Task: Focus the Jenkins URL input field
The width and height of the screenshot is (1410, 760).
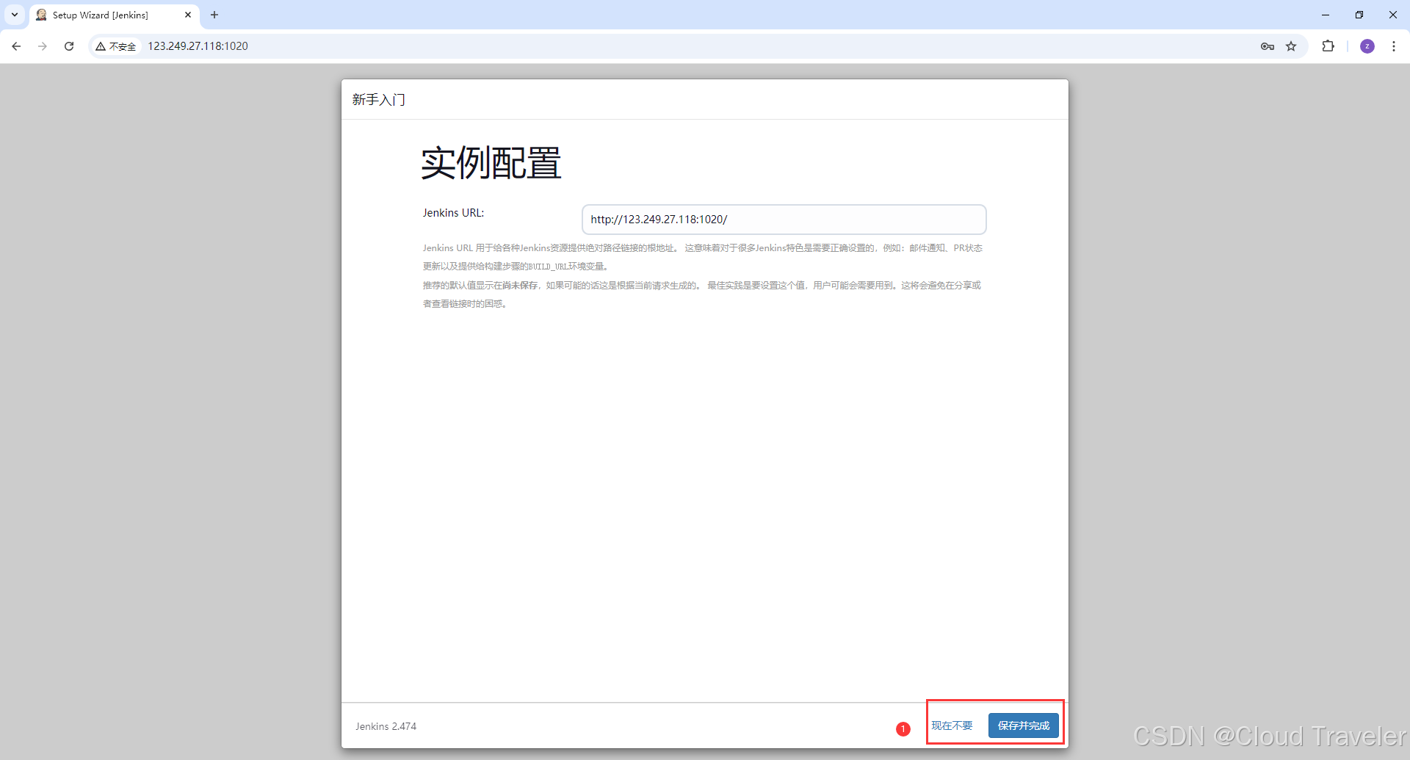Action: pos(784,220)
